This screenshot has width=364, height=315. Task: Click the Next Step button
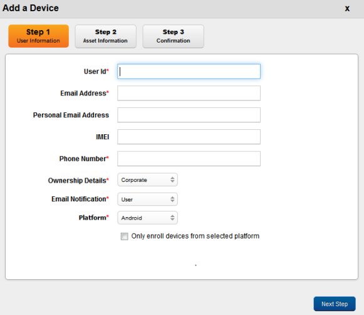click(x=335, y=304)
